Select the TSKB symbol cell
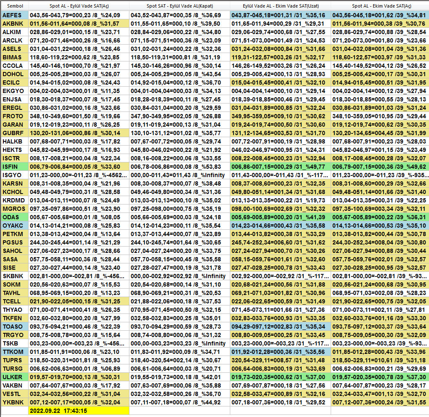 point(15,344)
